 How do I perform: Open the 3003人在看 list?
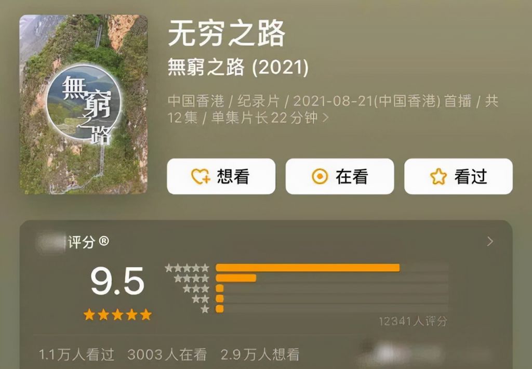click(x=167, y=354)
